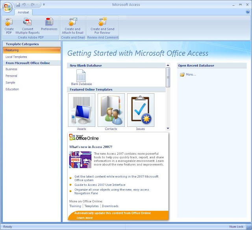The height and width of the screenshot is (230, 252).
Task: Open the Office Button menu
Action: 7,7
